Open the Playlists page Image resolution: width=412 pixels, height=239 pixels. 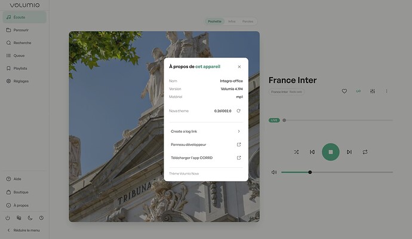[24, 68]
